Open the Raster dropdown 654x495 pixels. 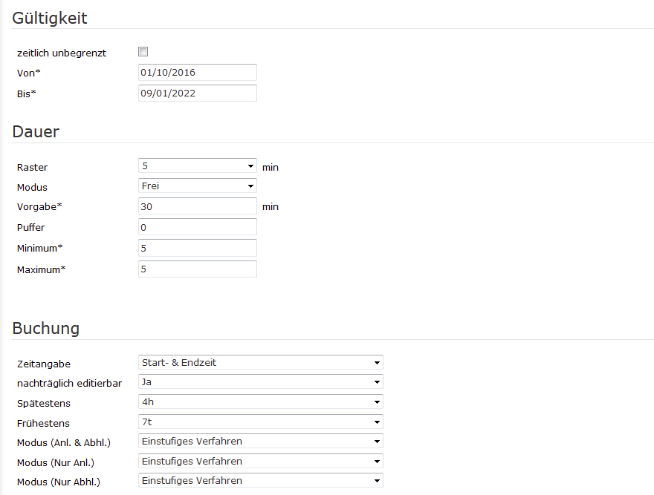pyautogui.click(x=198, y=166)
